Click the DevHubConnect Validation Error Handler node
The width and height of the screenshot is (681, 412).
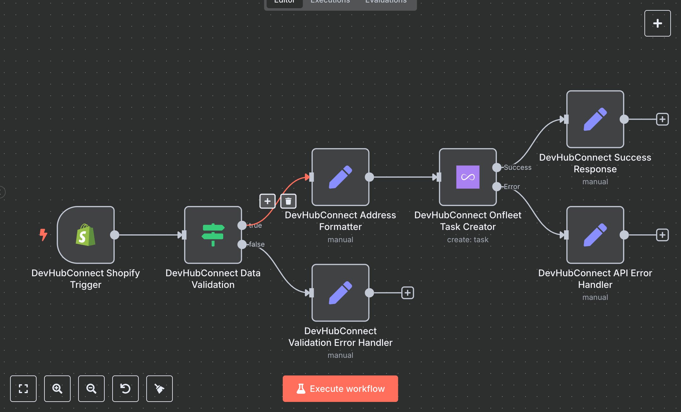tap(340, 293)
